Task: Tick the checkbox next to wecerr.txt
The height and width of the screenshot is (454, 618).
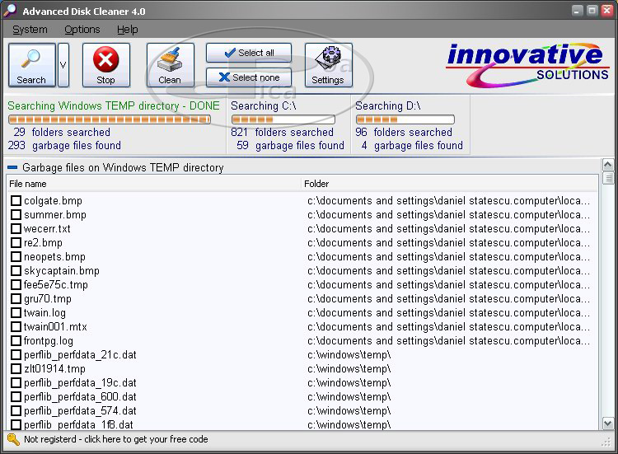Action: (16, 229)
